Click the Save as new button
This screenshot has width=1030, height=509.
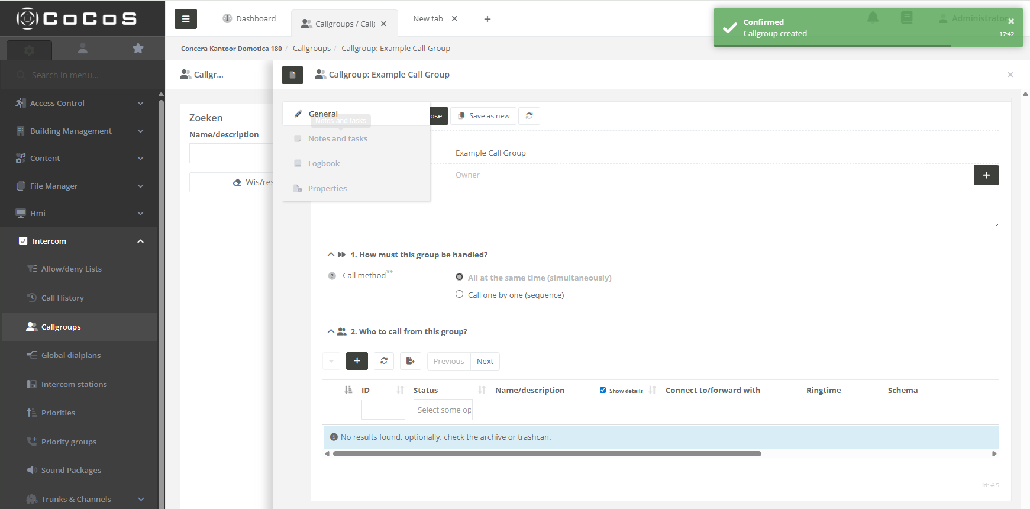[483, 116]
